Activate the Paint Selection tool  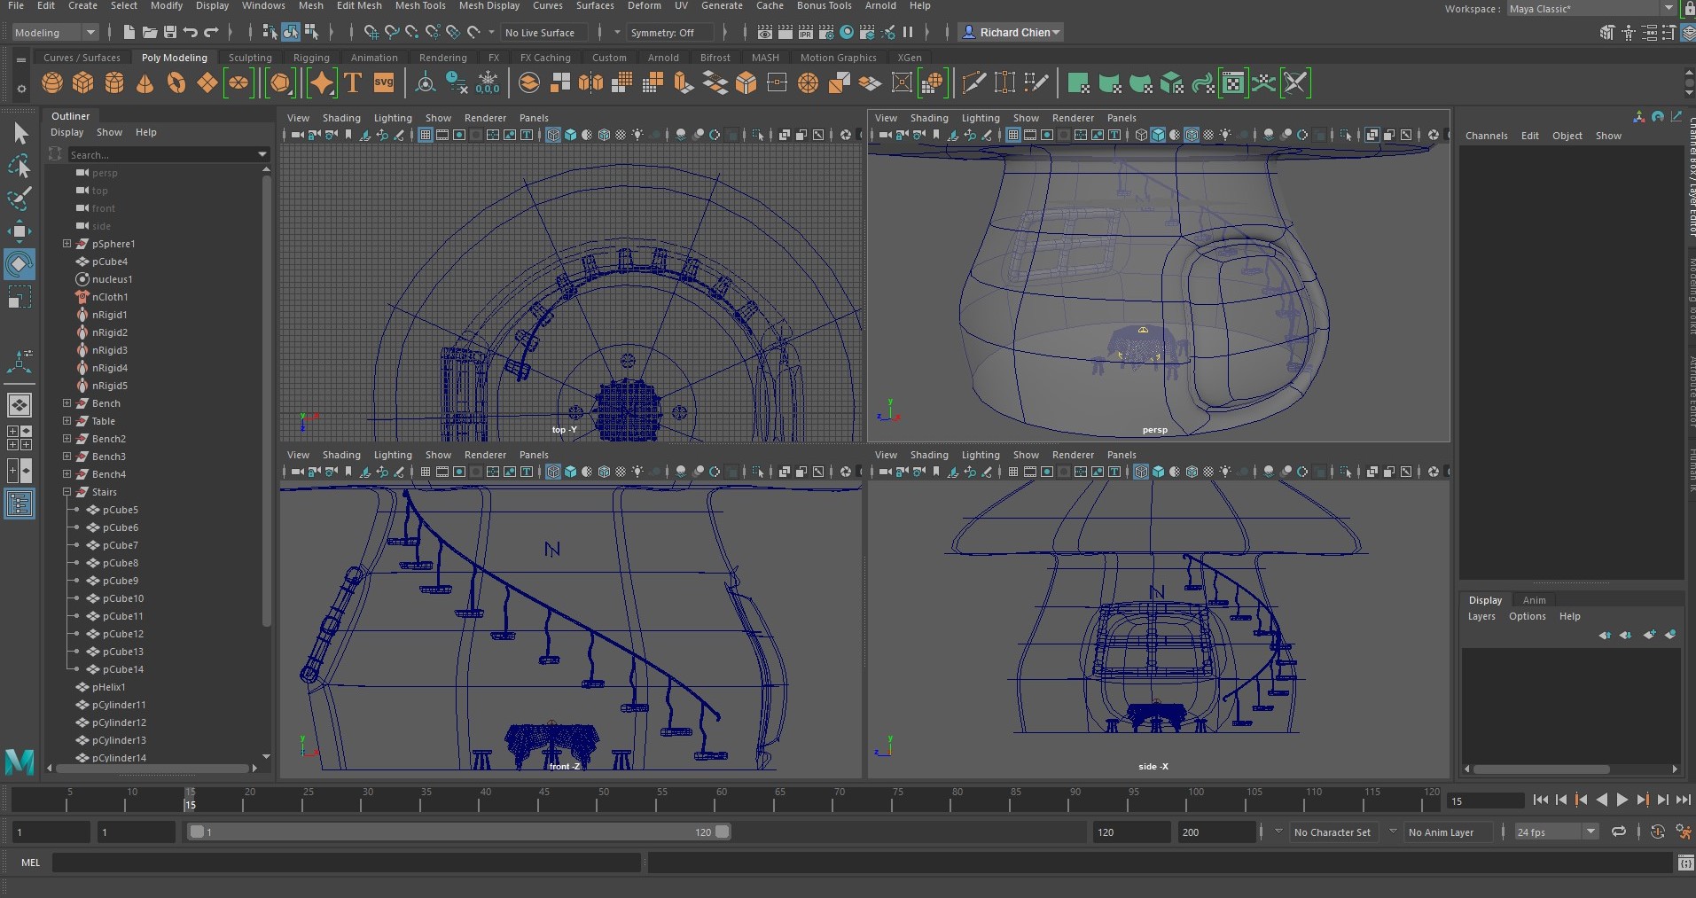[x=20, y=199]
